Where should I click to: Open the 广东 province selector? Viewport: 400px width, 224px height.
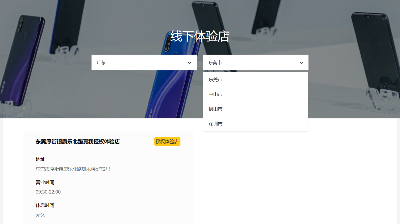[144, 62]
